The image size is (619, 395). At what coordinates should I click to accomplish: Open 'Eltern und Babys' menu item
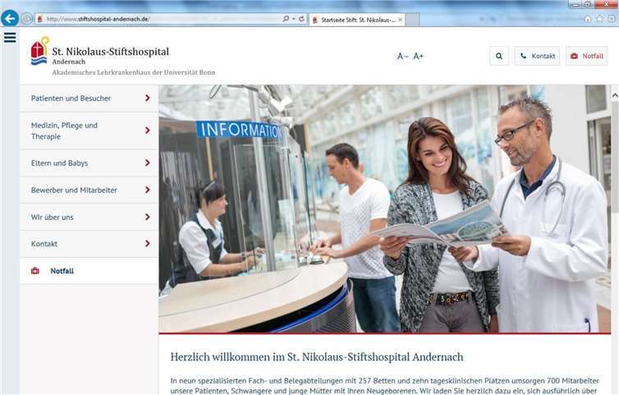pos(89,163)
